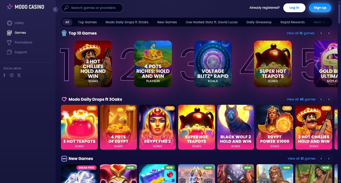Advance New Games carousel right arrow
This screenshot has width=341, height=183.
(329, 159)
